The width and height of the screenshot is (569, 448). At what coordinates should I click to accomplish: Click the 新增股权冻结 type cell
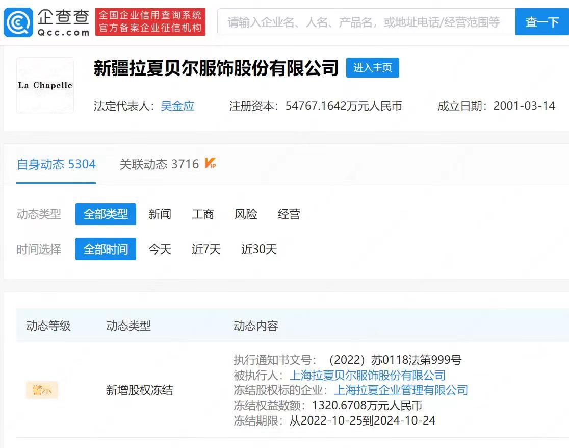(x=139, y=390)
